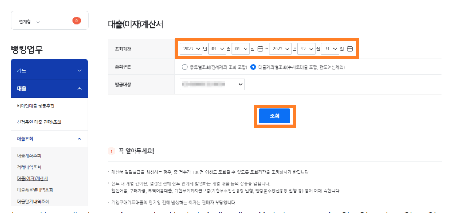The height and width of the screenshot is (213, 472).
Task: Select the 대출계좌별조회 radio option
Action: click(x=253, y=67)
